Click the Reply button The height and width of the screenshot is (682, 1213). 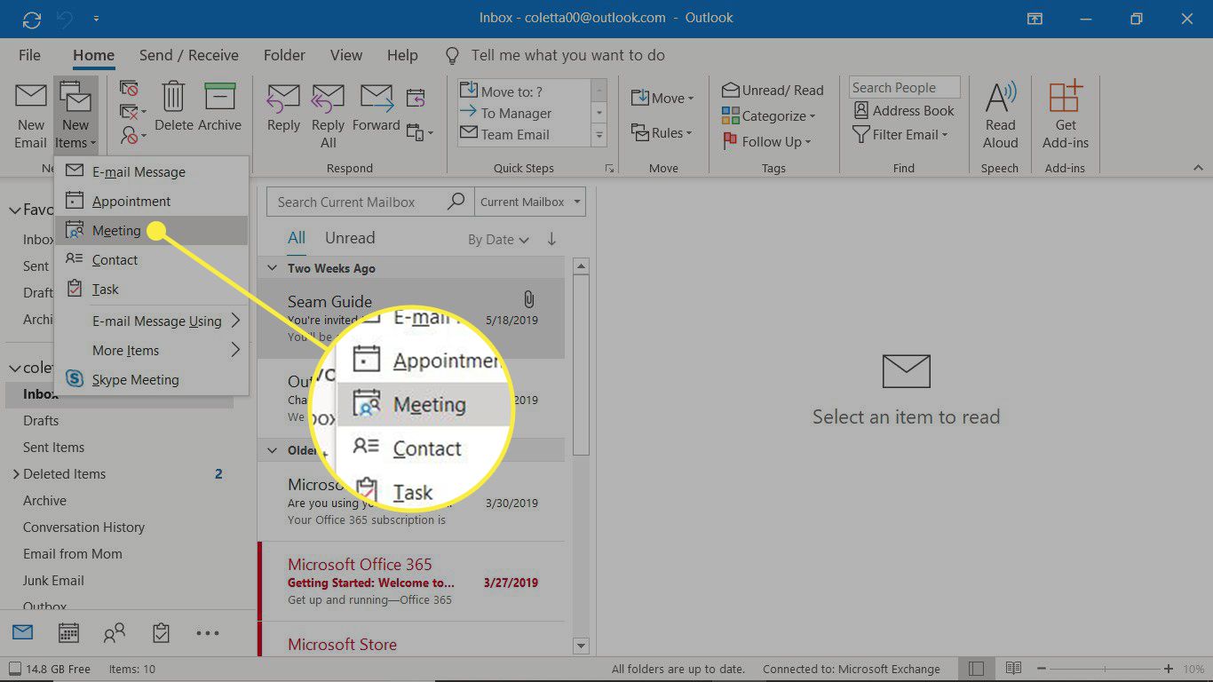tap(283, 108)
